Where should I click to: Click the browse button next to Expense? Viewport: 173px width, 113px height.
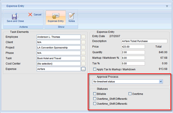(x=83, y=69)
